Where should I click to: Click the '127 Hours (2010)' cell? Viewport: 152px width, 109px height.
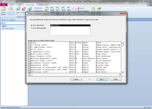point(50,45)
